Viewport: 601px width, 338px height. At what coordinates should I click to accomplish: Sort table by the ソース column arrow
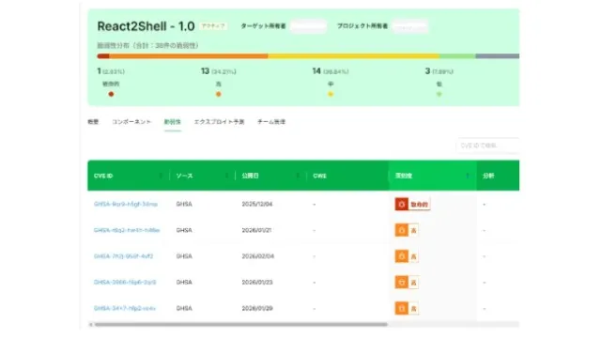coord(226,176)
